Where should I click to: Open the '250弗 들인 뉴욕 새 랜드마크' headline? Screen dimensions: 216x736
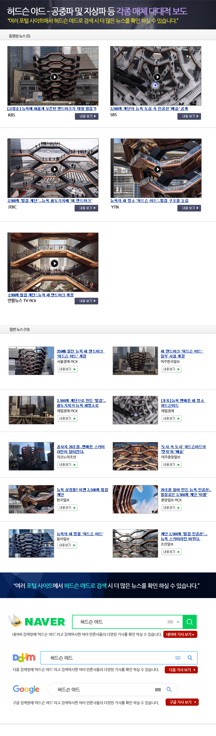pyautogui.click(x=80, y=354)
